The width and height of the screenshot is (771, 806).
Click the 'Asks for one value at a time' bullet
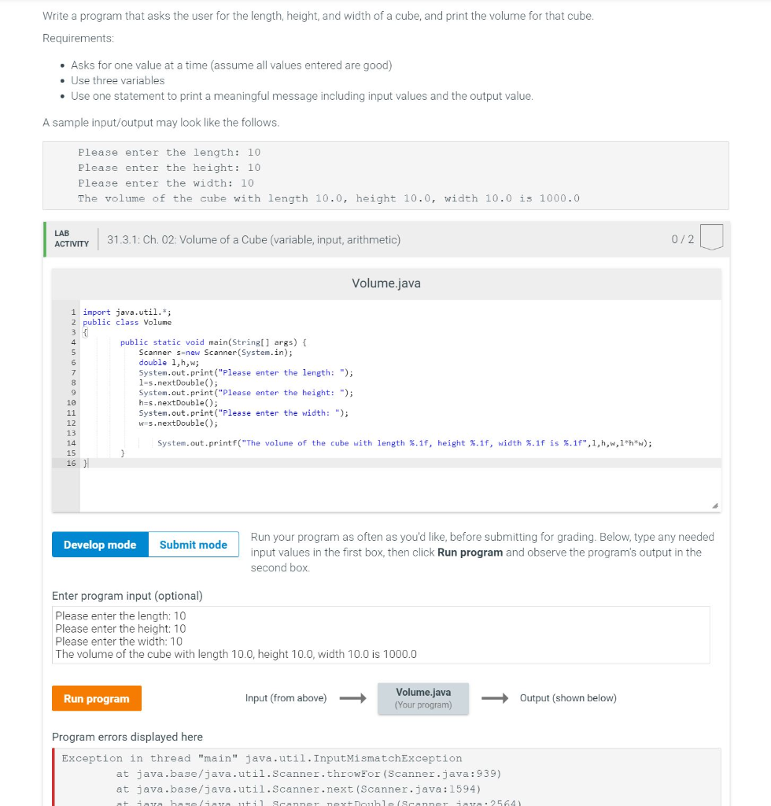(x=231, y=65)
